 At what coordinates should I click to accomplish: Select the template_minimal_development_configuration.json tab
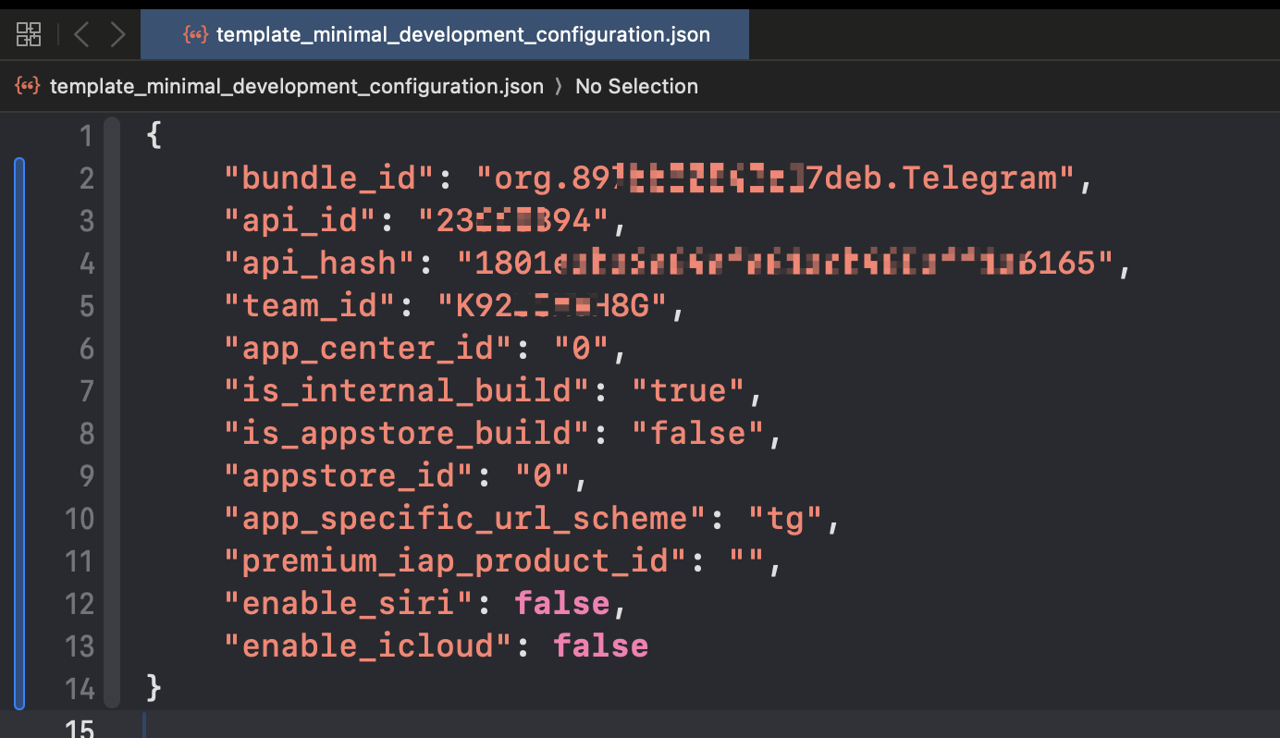[x=445, y=35]
